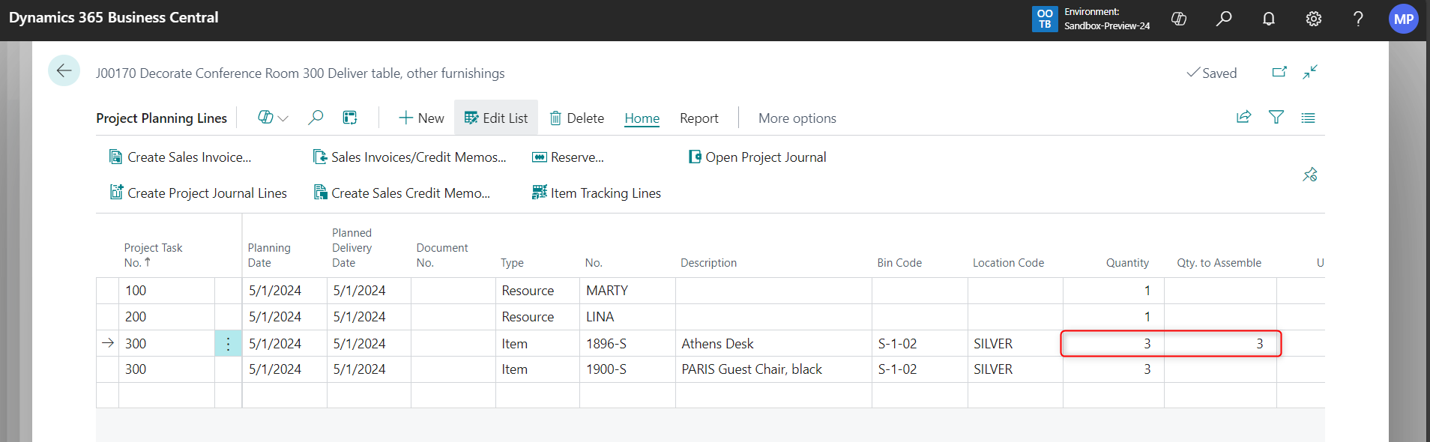1430x442 pixels.
Task: Click Create Project Journal Lines
Action: coord(199,193)
